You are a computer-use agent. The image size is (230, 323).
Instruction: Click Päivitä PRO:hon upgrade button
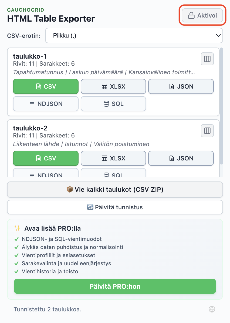(115, 286)
